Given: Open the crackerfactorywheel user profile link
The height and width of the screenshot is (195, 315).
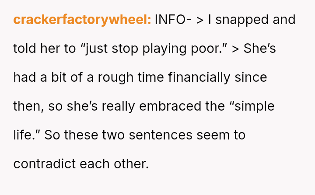Looking at the screenshot, I should [x=82, y=20].
